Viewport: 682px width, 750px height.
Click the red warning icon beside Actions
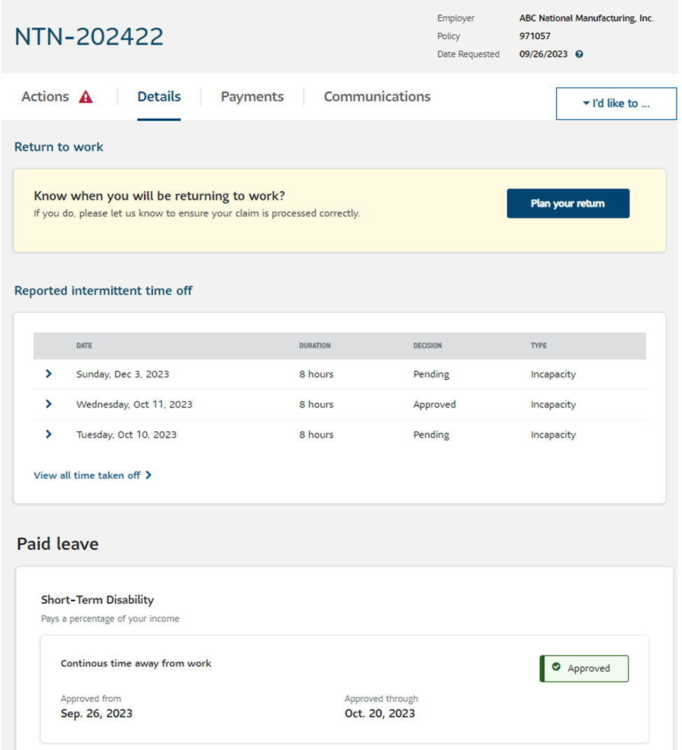(x=85, y=97)
